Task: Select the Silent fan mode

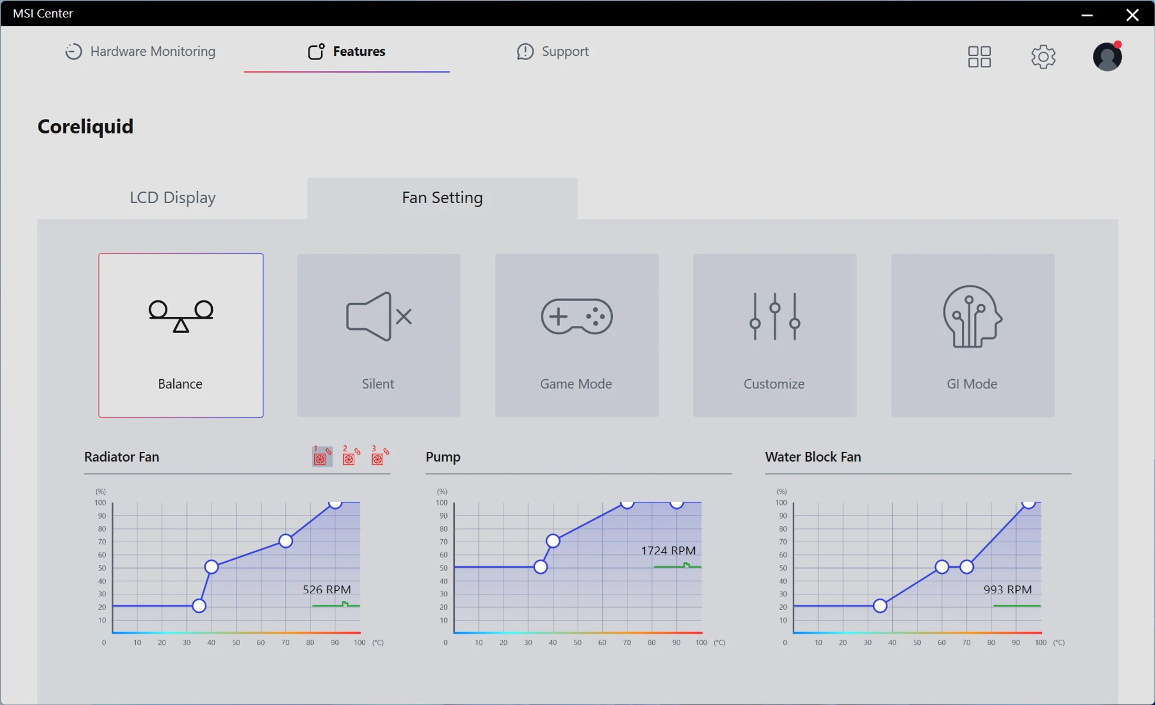Action: (378, 335)
